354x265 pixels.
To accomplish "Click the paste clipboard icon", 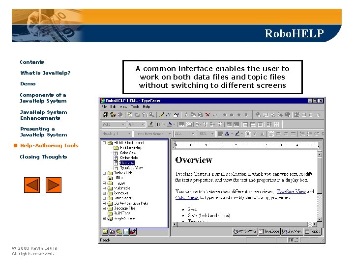I will coord(201,115).
